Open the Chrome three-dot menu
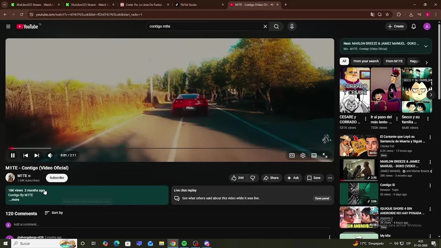This screenshot has height=248, width=441. click(436, 14)
